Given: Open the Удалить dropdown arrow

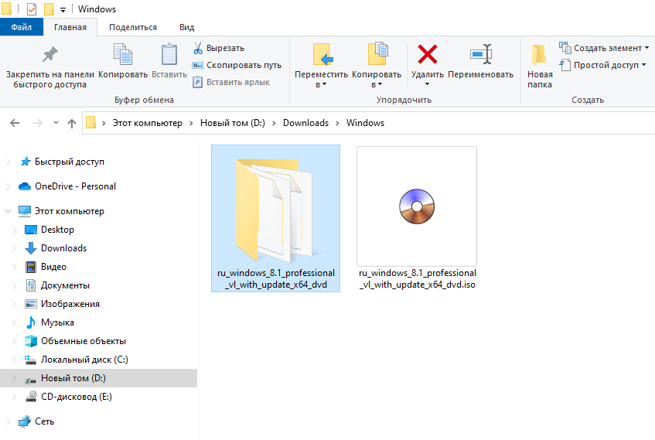Looking at the screenshot, I should pyautogui.click(x=427, y=84).
